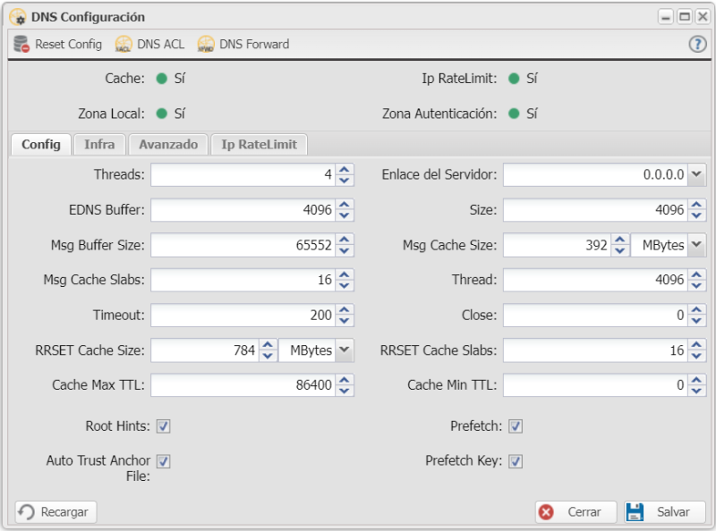The height and width of the screenshot is (531, 716).
Task: Open the DNS ACL settings
Action: 122,43
